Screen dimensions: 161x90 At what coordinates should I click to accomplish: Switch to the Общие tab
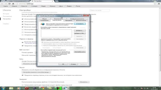point(44,19)
